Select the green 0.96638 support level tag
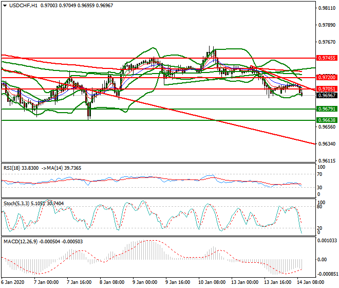The width and height of the screenshot is (339, 288). 326,120
